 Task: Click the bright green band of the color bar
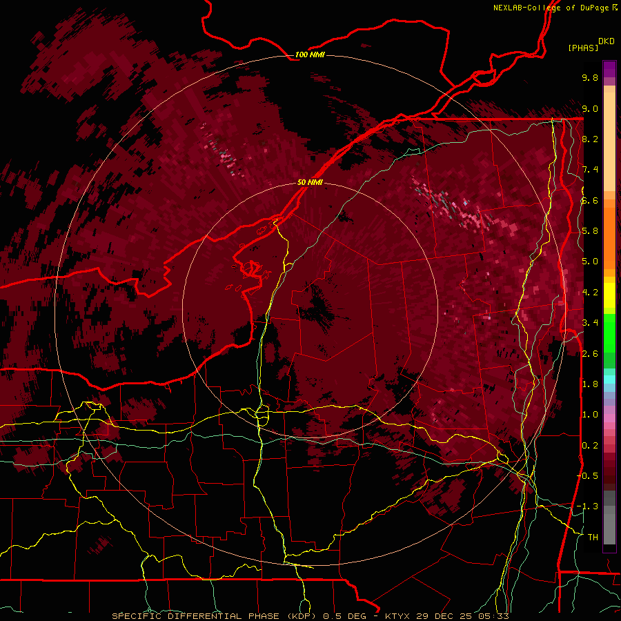tap(609, 333)
